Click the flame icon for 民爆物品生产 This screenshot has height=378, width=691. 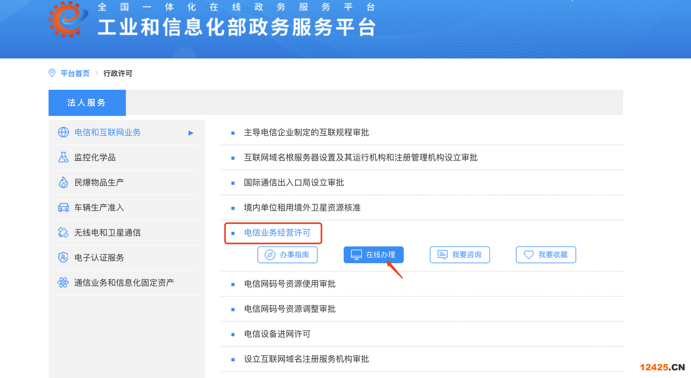(x=63, y=182)
